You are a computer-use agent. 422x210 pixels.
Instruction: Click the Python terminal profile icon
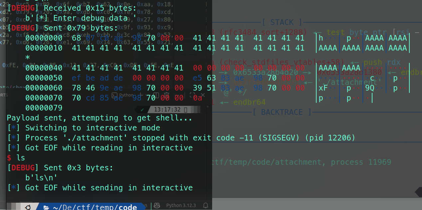click(114, 95)
